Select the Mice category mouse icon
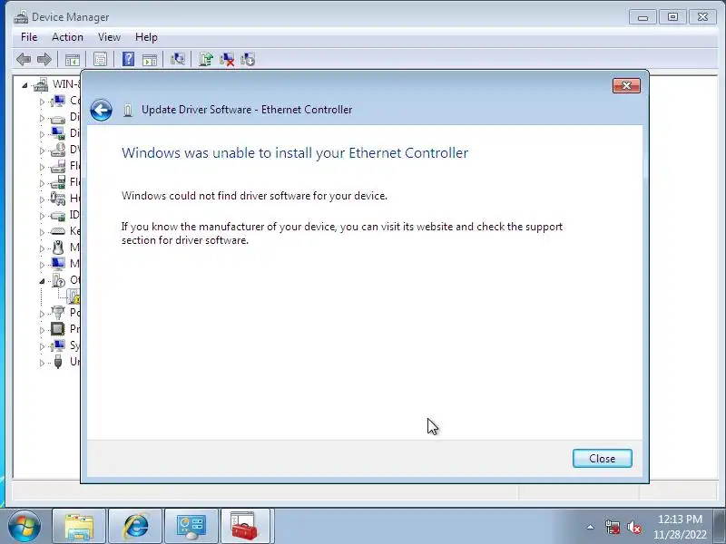Screen dimensions: 726x544 pyautogui.click(x=58, y=248)
